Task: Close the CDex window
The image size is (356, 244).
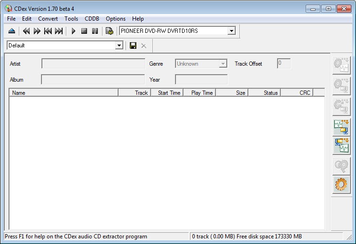Action: 344,9
